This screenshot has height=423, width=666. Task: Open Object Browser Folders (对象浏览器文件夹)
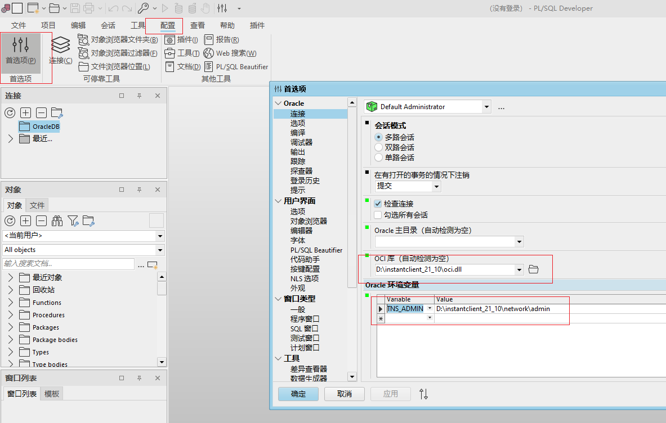pyautogui.click(x=118, y=40)
